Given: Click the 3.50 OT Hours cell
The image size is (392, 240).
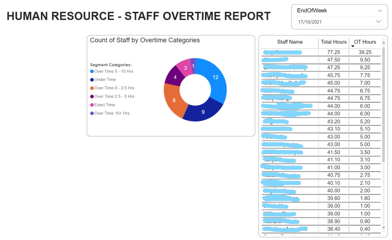Looking at the screenshot, I should click(365, 152).
